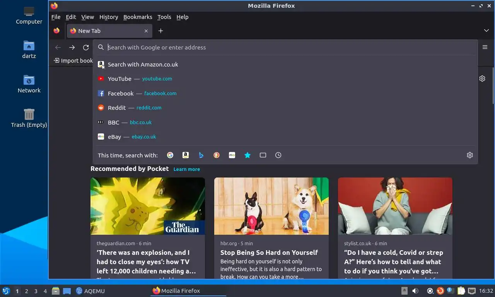Screen dimensions: 495x297
Task: Open the Reddit suggestion row
Action: click(285, 108)
